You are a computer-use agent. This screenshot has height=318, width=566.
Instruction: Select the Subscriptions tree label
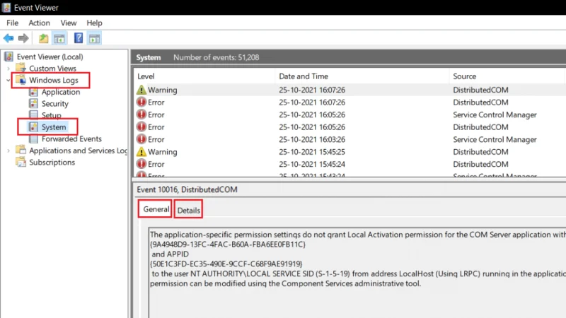(52, 163)
